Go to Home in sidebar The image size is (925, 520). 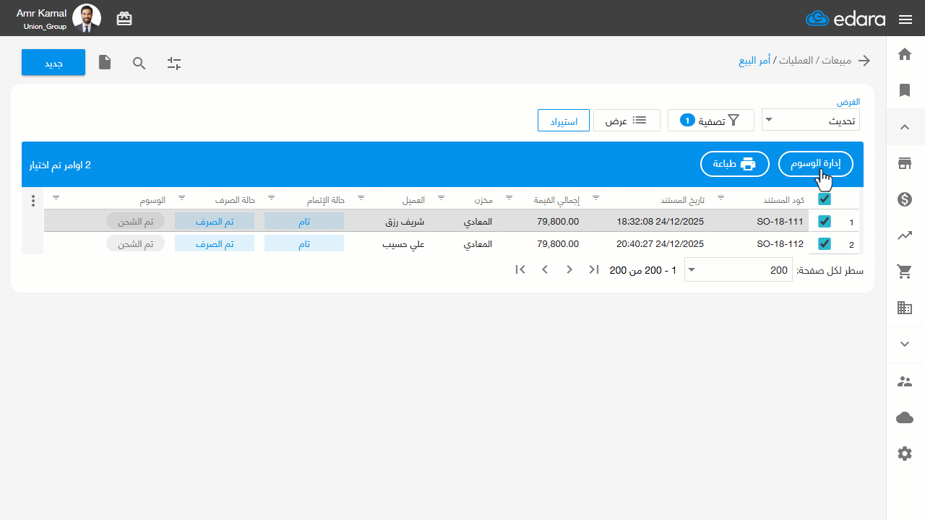905,54
